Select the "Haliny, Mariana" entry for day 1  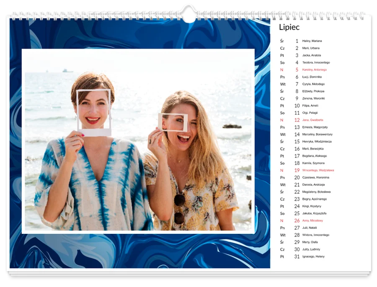point(312,41)
